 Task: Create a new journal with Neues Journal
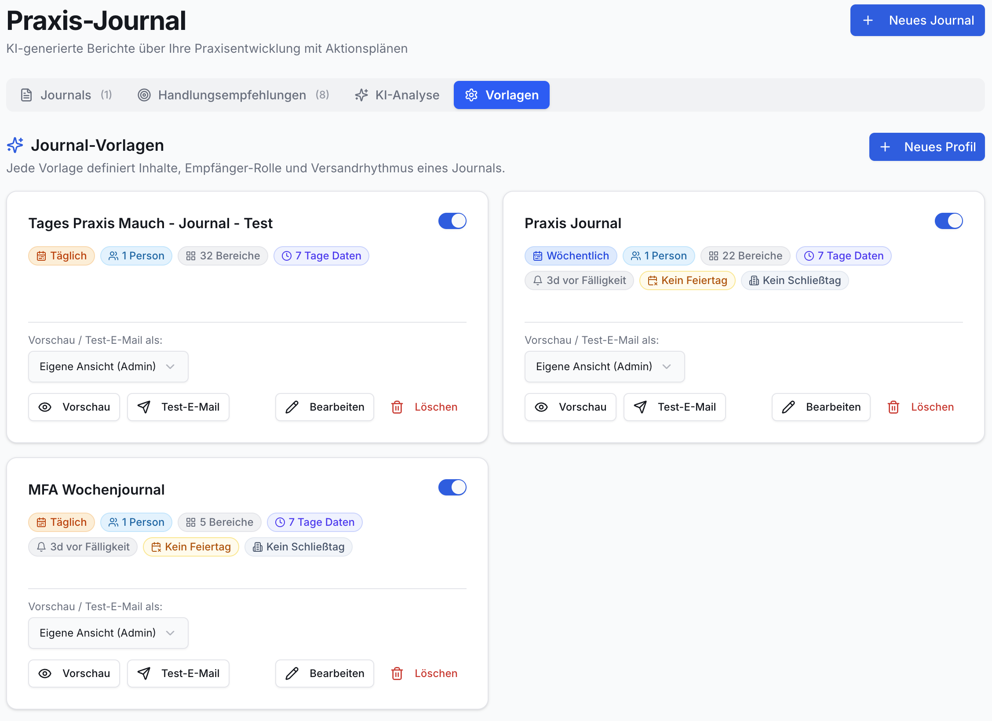[x=918, y=20]
